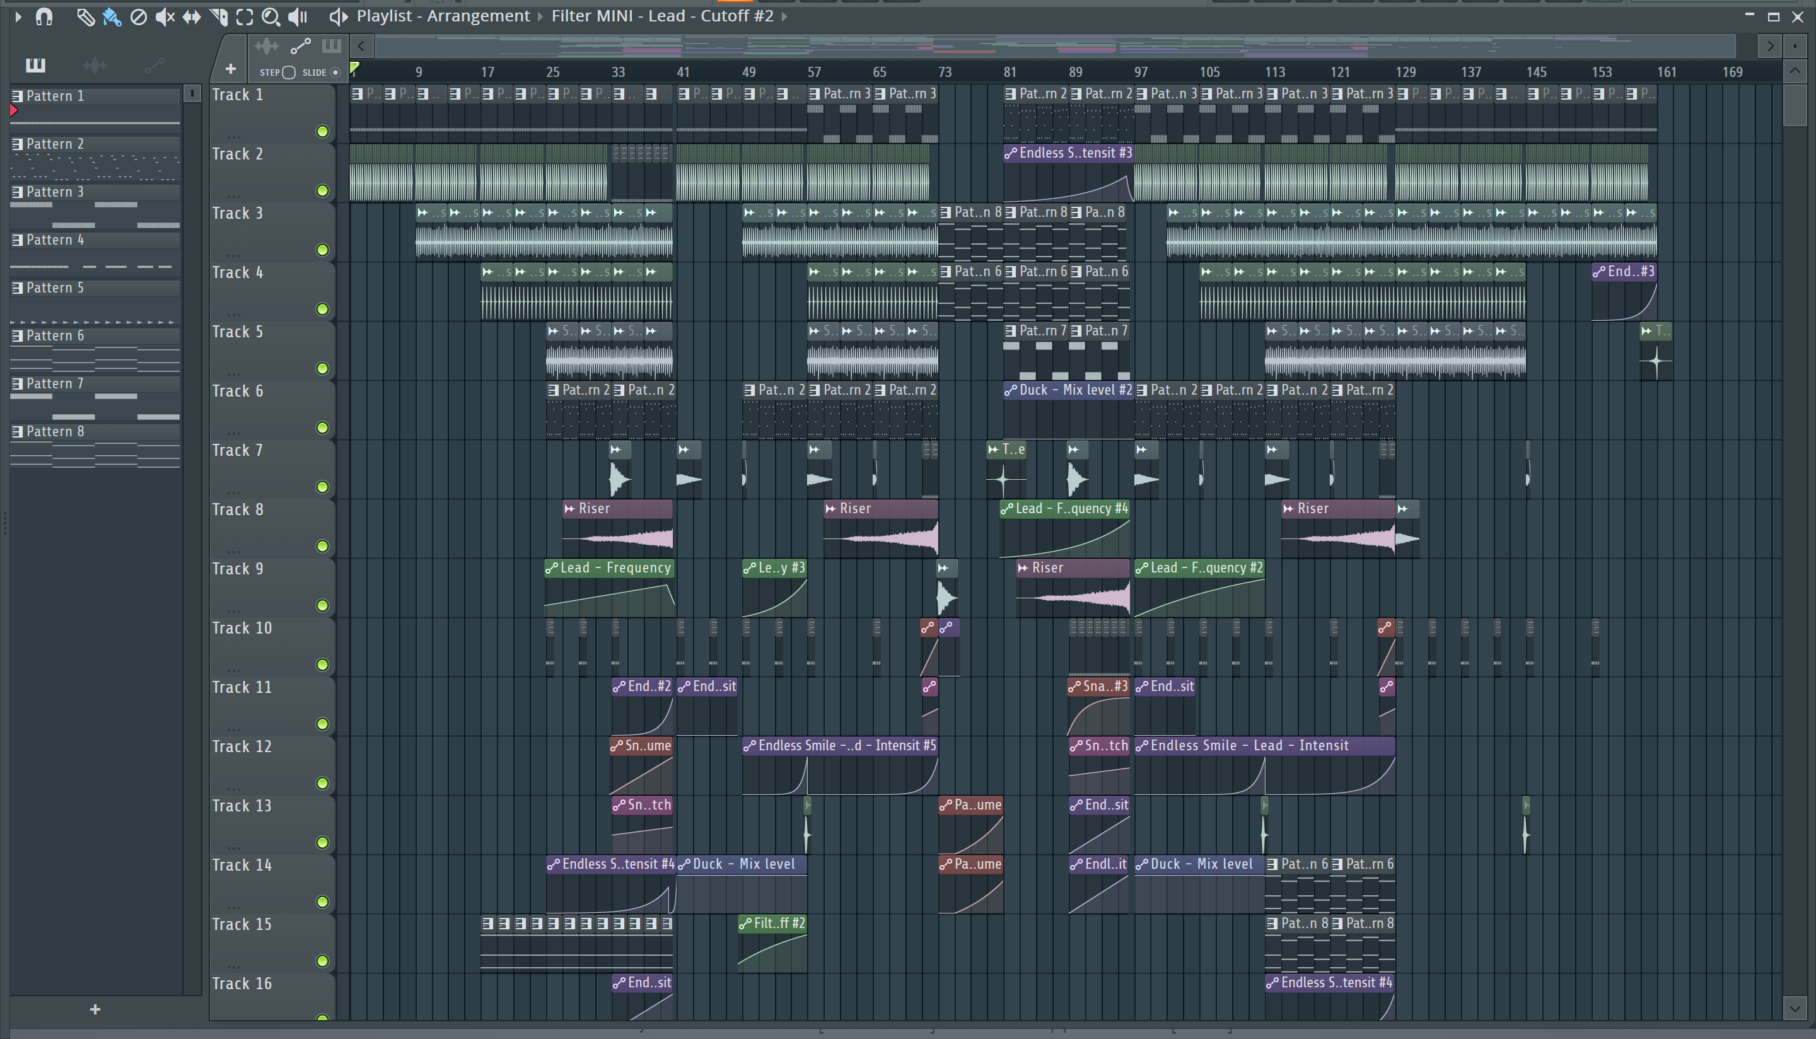Jump to bar 81 on timeline ruler
Viewport: 1816px width, 1039px height.
click(x=1010, y=72)
